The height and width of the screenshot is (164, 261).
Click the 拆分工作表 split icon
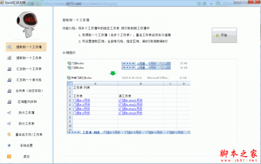(9, 124)
